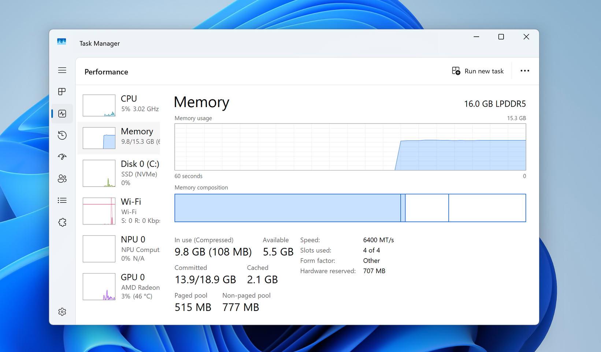Open Startup apps from the sidebar
601x352 pixels.
[62, 157]
